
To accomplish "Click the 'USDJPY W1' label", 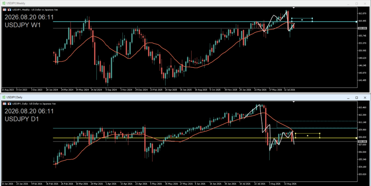I will pos(23,25).
